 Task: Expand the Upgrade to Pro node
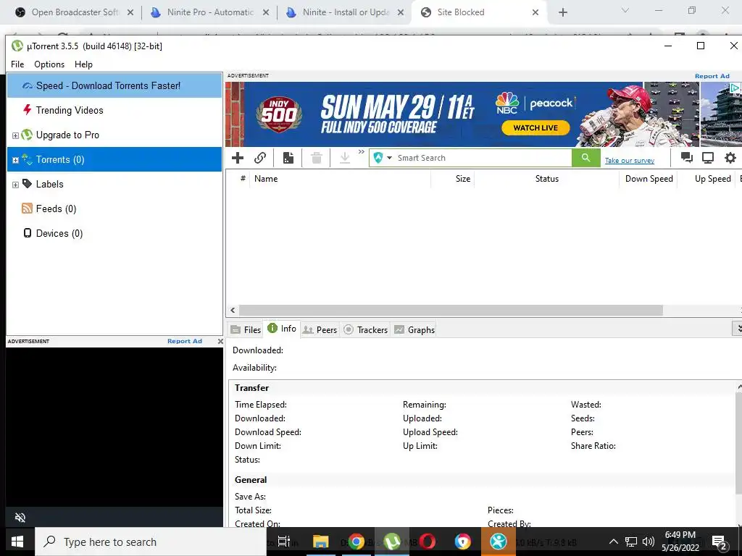pyautogui.click(x=15, y=135)
